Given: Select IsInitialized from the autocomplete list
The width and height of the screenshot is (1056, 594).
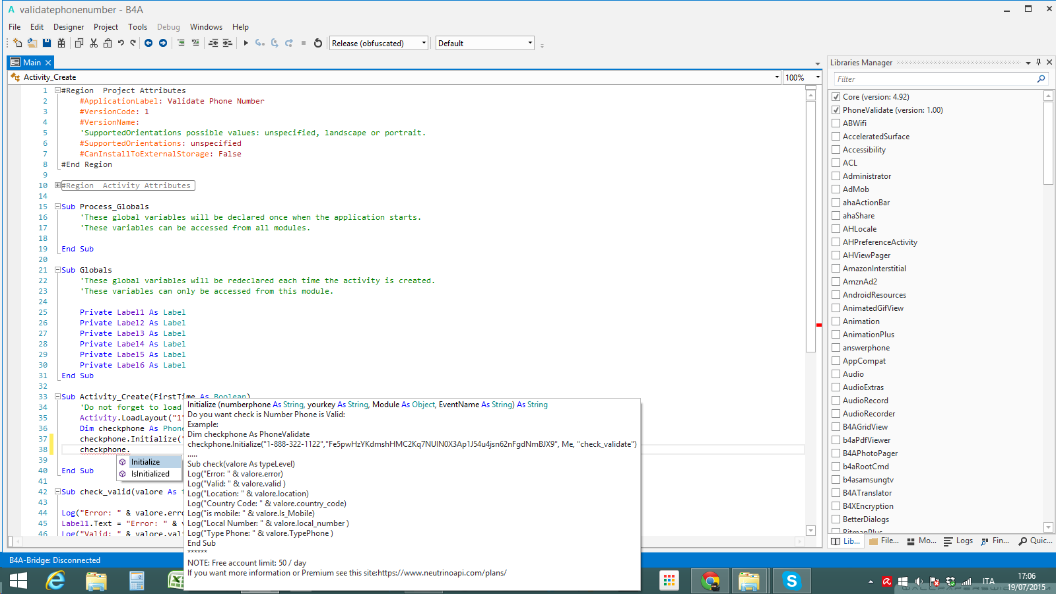Looking at the screenshot, I should (150, 474).
